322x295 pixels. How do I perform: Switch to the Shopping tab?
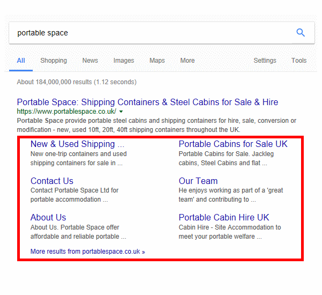[x=54, y=61]
